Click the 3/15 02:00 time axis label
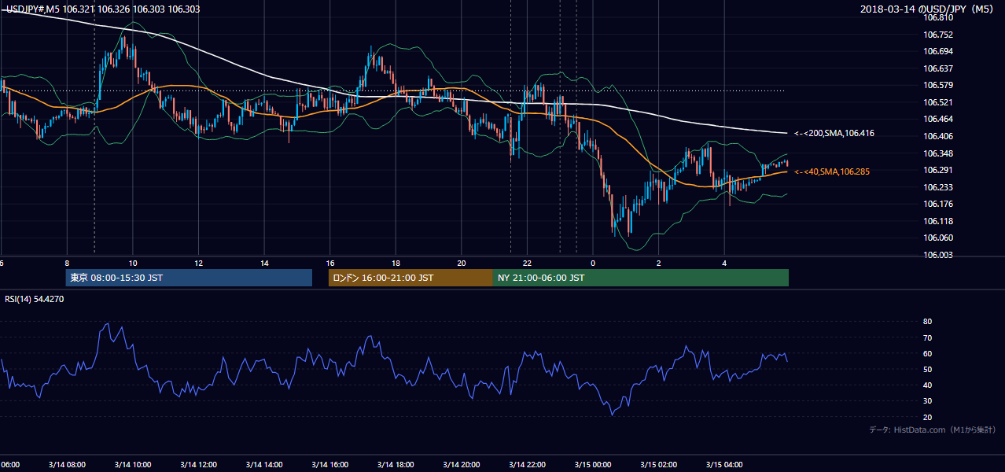1005x472 pixels. (659, 464)
